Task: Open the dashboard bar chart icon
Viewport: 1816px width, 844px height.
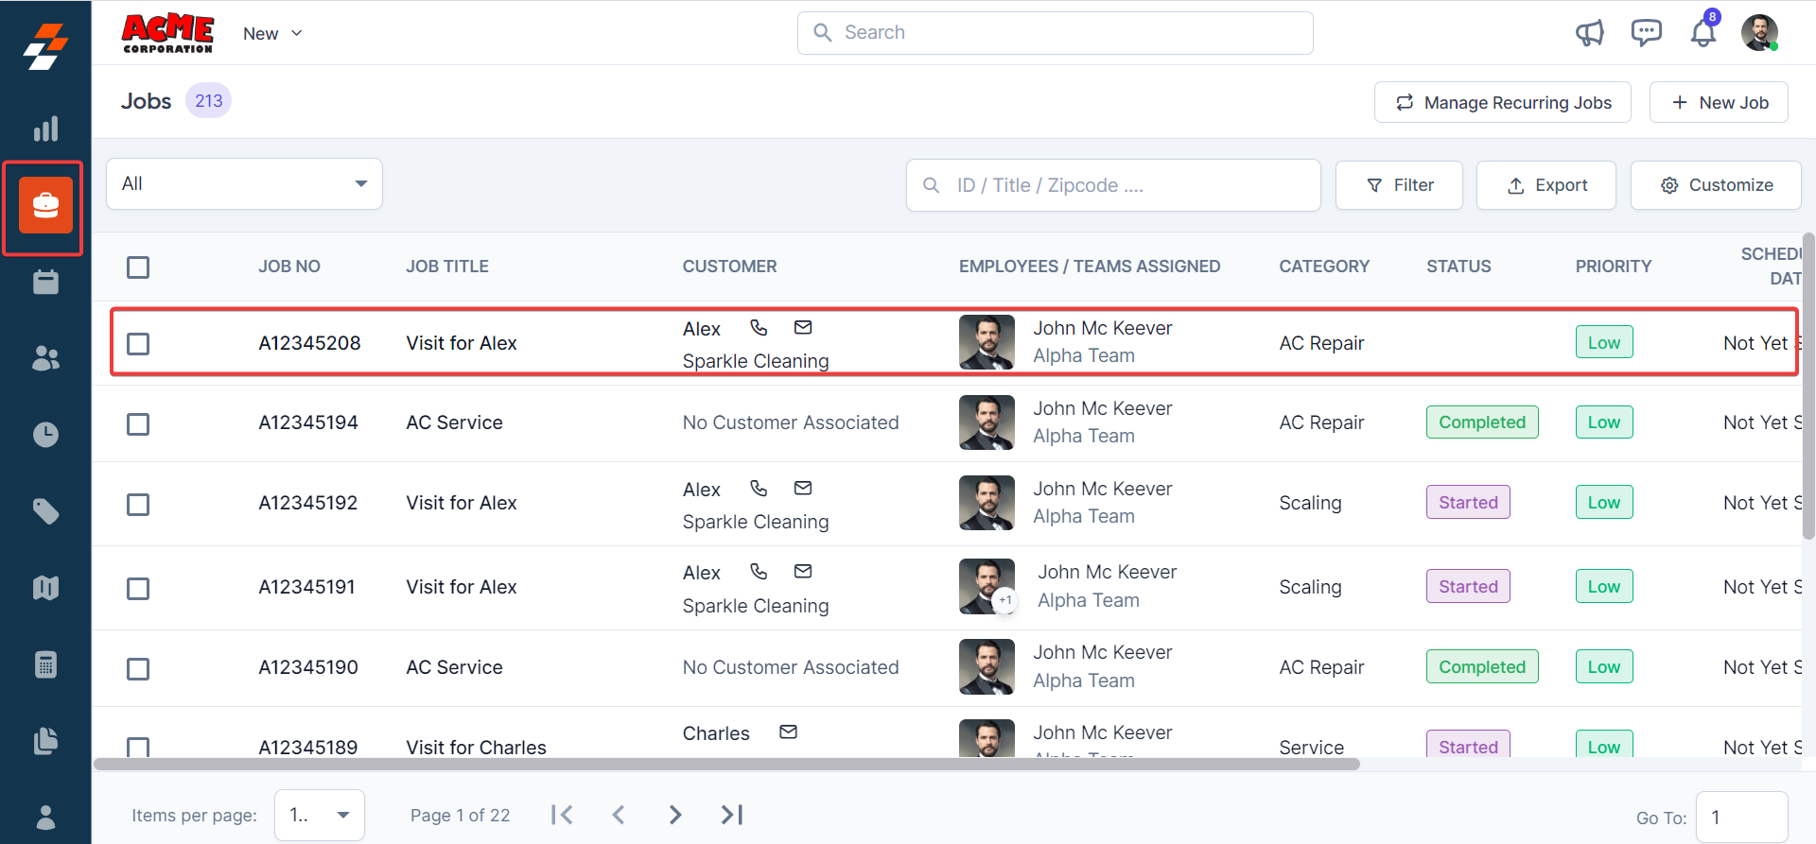Action: [x=45, y=129]
